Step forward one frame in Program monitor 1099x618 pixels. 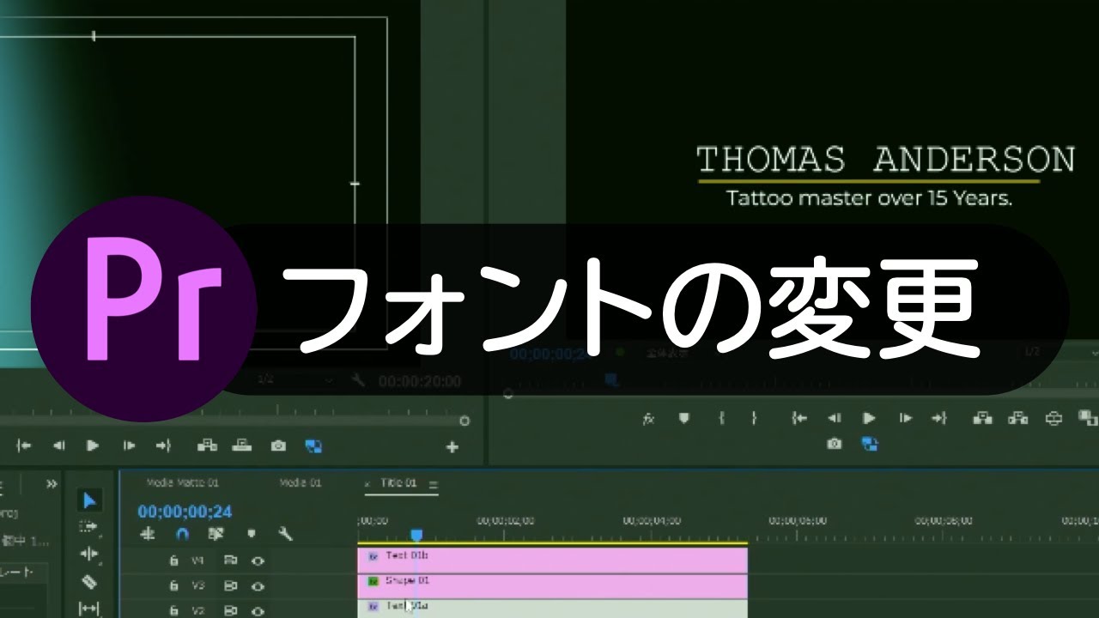(905, 418)
